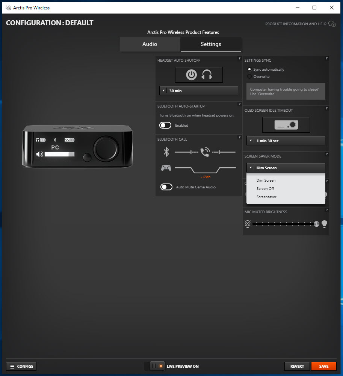Click the OLED transmitter icon in idle timeout
The image size is (343, 376).
[286, 125]
